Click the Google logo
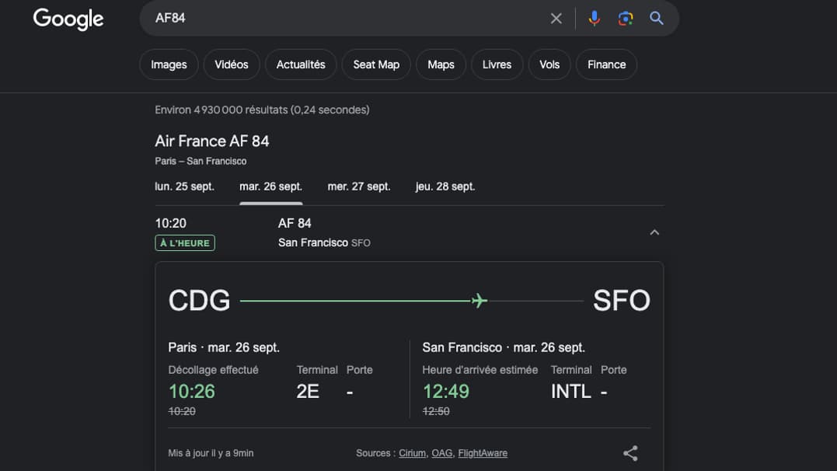The image size is (837, 471). (68, 19)
